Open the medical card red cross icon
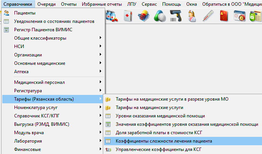Image resolution: width=262 pixels, height=154 pixels. click(128, 16)
